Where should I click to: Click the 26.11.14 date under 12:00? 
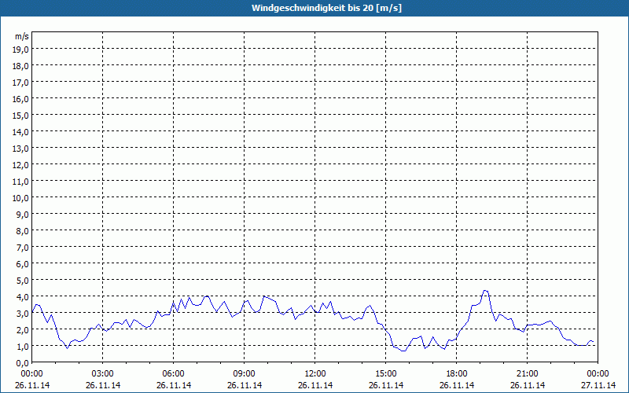point(315,385)
